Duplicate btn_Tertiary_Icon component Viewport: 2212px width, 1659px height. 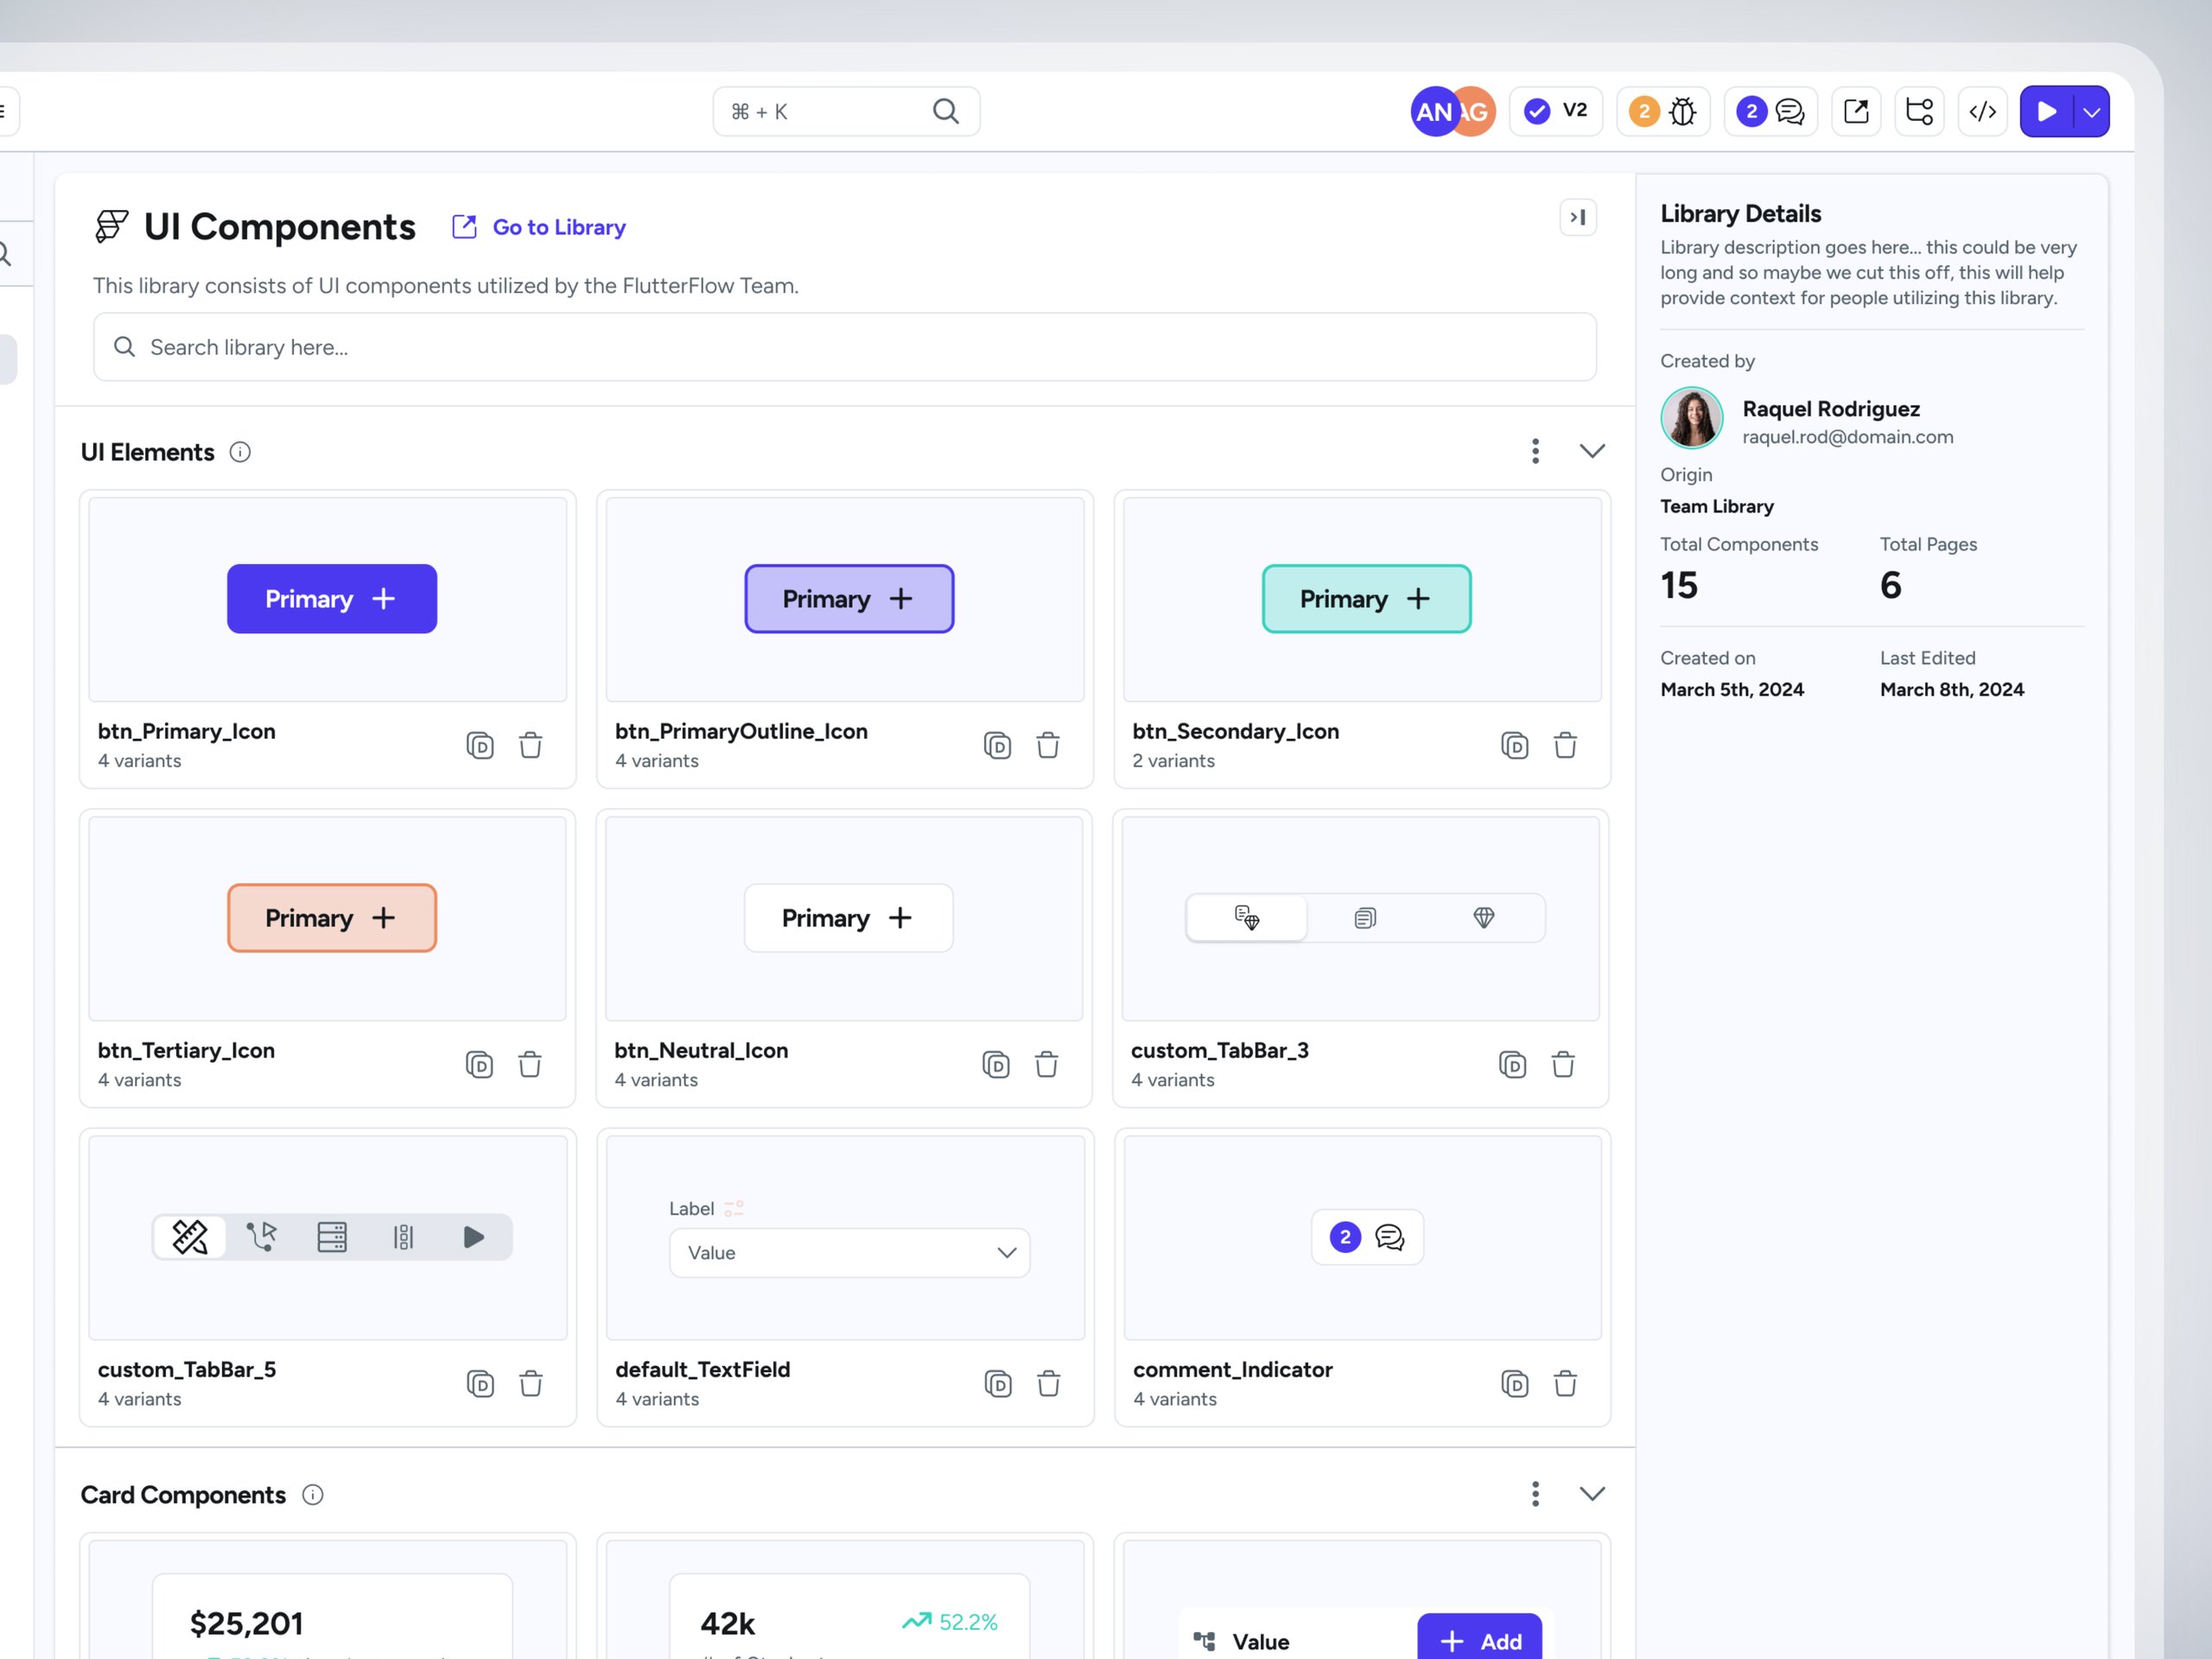(x=479, y=1064)
